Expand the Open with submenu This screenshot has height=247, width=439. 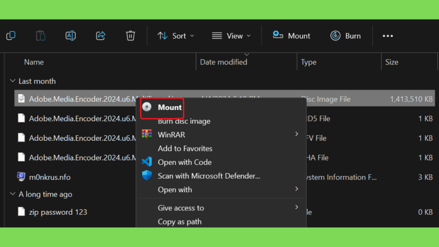[221, 190]
